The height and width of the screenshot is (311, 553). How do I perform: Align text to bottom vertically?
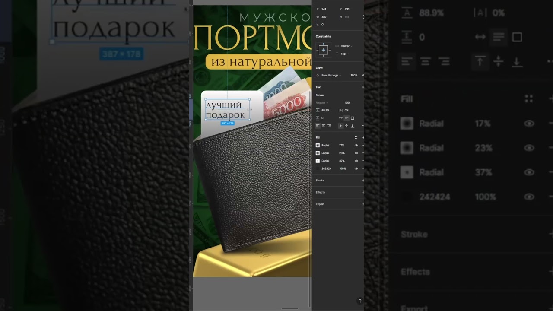(352, 126)
